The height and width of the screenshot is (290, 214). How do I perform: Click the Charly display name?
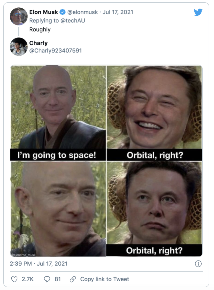(38, 43)
